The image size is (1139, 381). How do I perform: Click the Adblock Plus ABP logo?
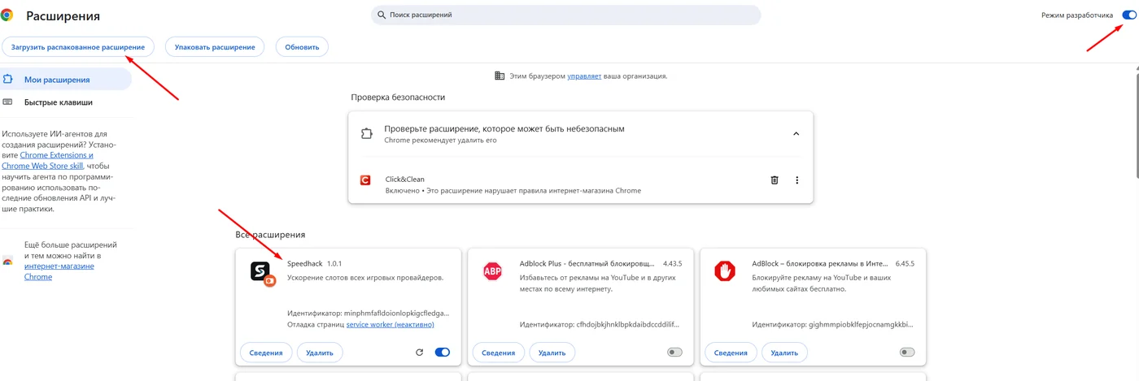[x=492, y=271]
